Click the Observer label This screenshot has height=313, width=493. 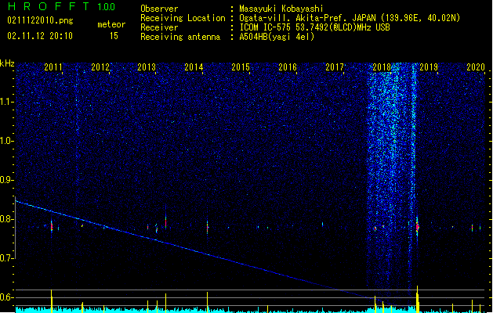click(x=159, y=9)
